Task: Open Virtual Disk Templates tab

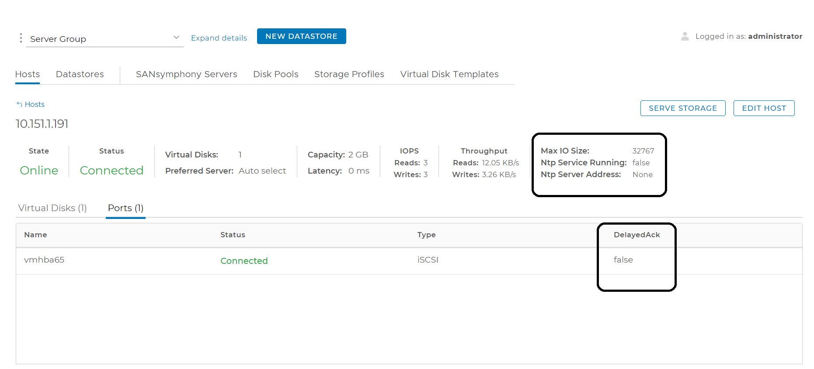Action: (449, 74)
